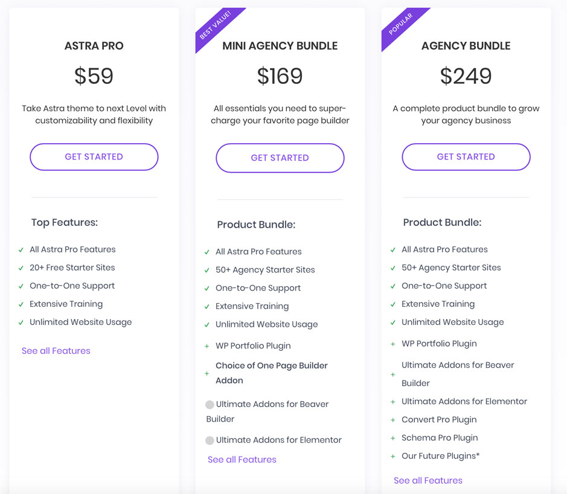Click the checkmark beside Extensive Training in Mini Agency Bundle

tap(206, 306)
